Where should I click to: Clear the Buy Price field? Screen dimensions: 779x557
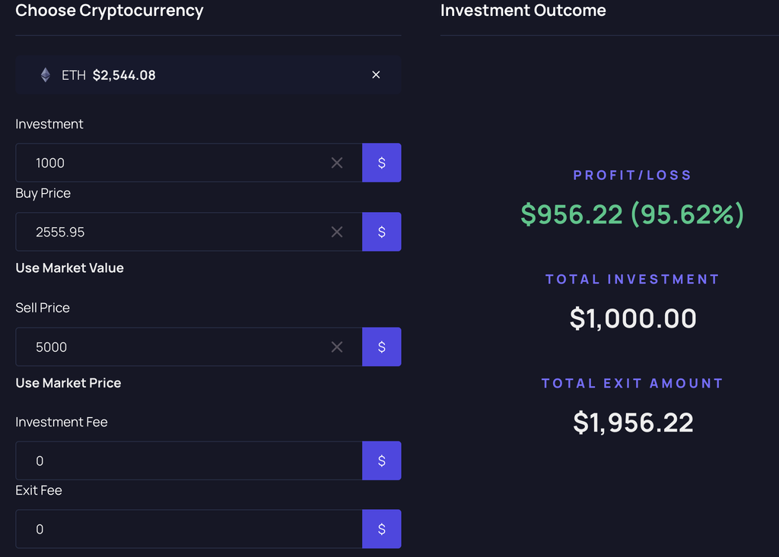click(x=337, y=232)
